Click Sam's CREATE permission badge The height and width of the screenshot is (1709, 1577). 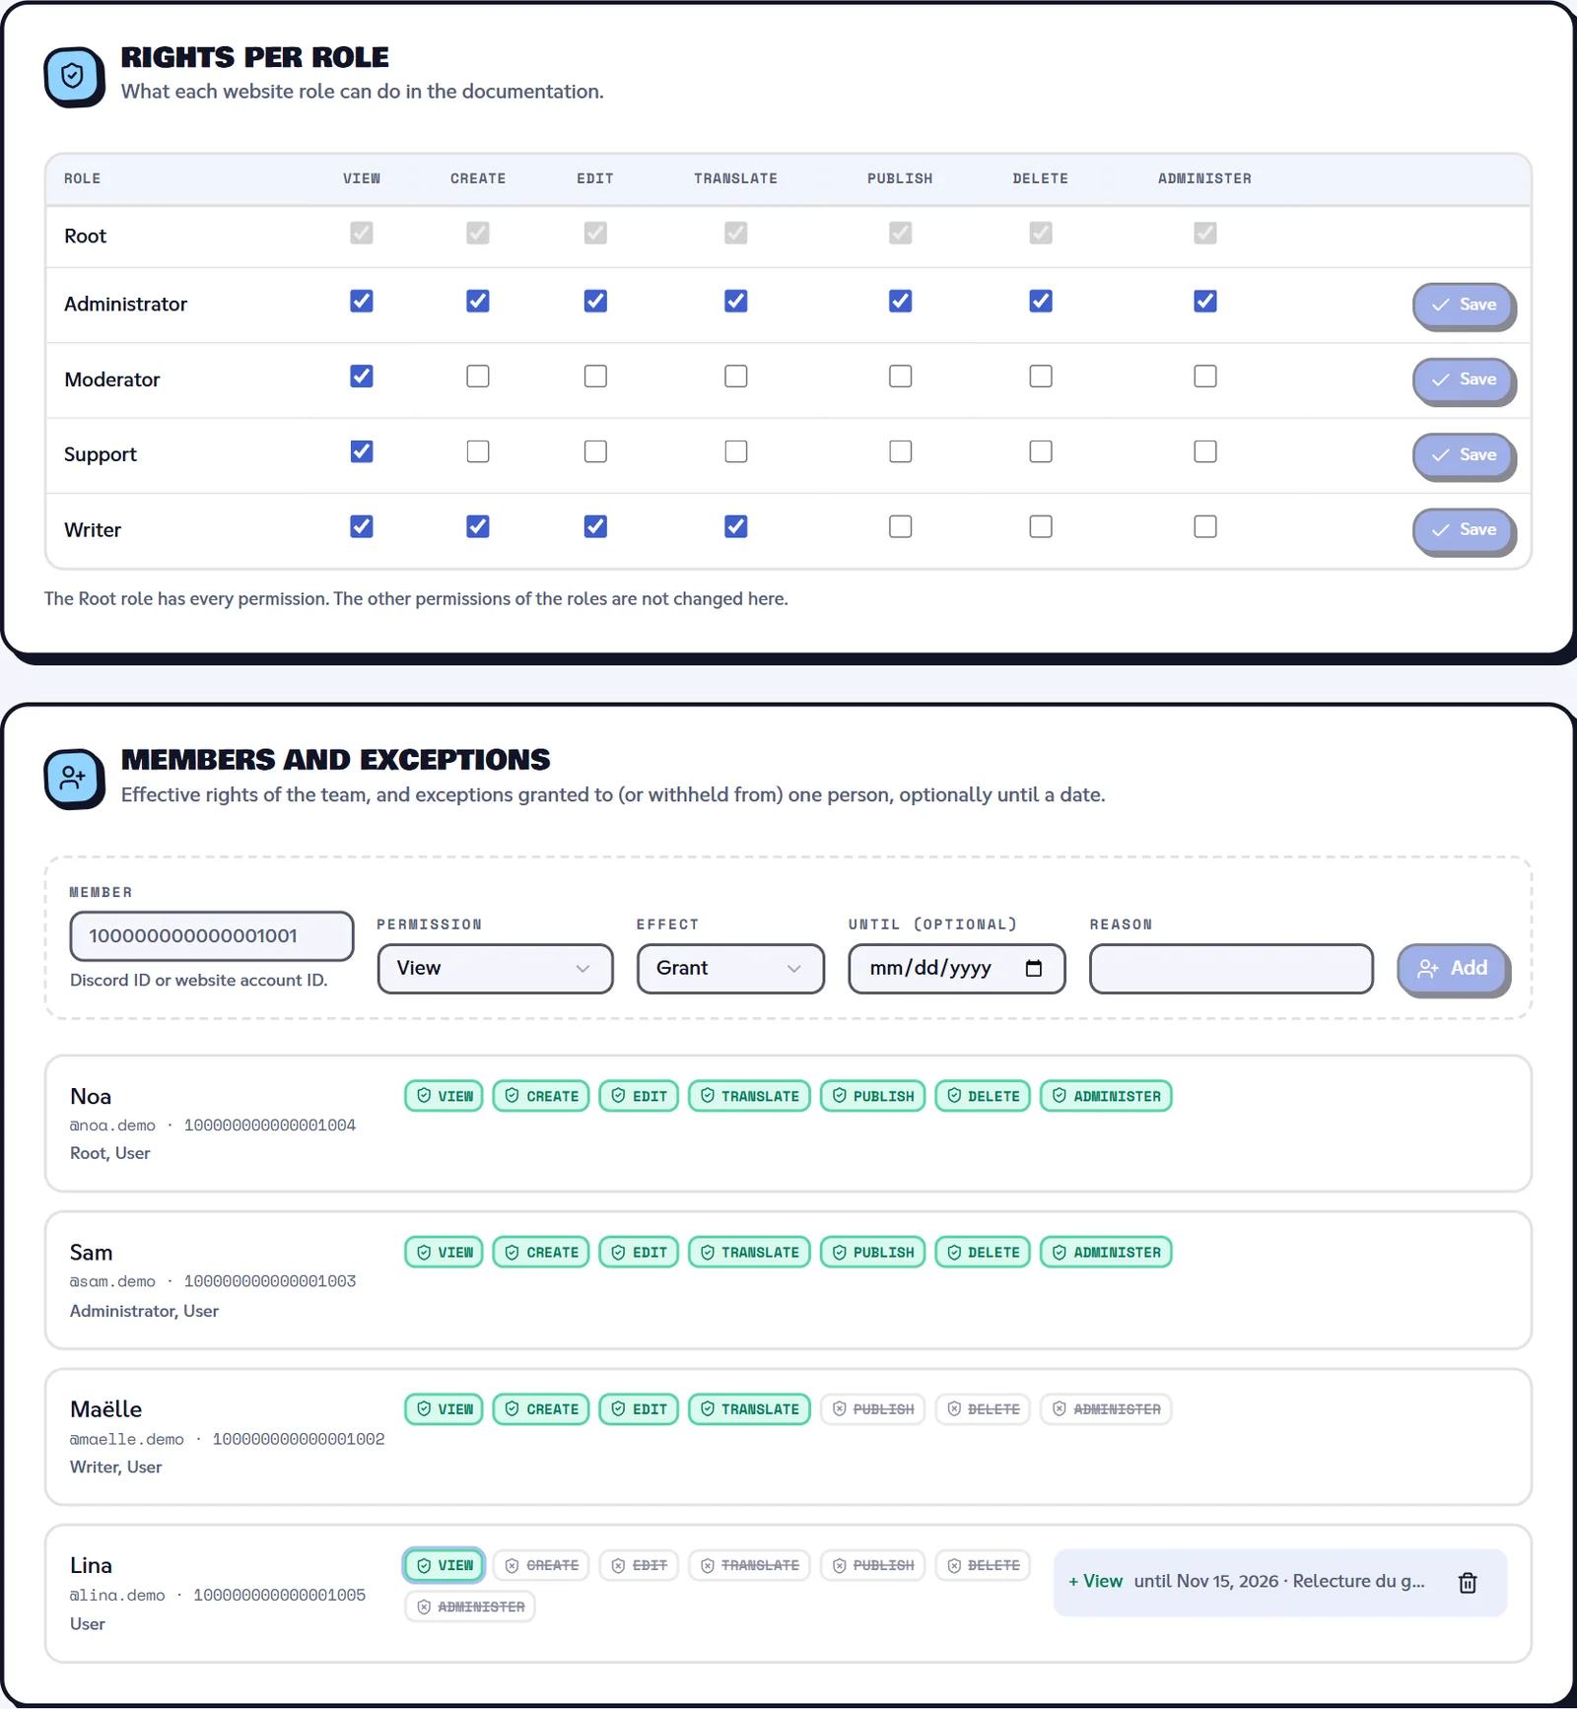pyautogui.click(x=541, y=1253)
